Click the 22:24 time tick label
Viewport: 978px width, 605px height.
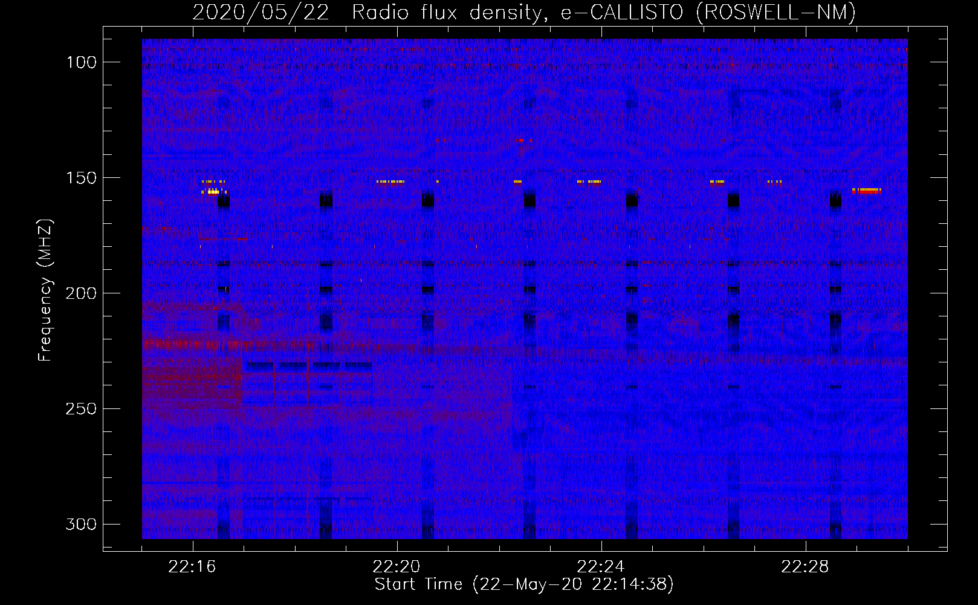[x=601, y=567]
